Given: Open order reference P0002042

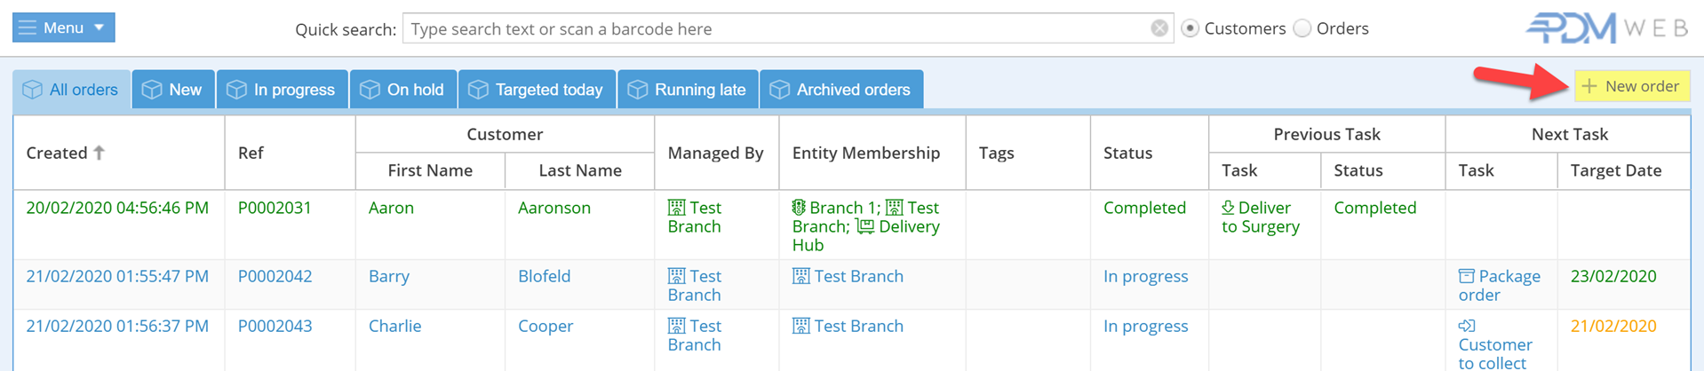Looking at the screenshot, I should (275, 276).
